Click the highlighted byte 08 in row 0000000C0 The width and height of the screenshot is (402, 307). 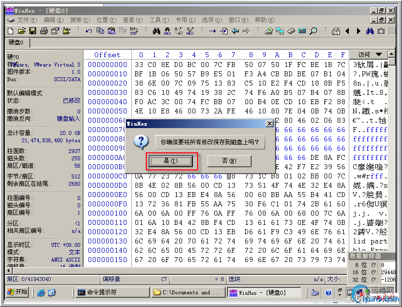(231, 176)
